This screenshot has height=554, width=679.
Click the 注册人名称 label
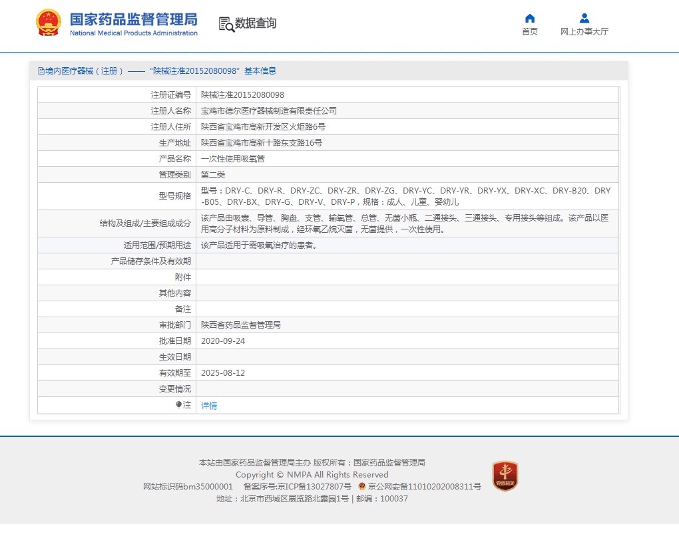tap(170, 110)
